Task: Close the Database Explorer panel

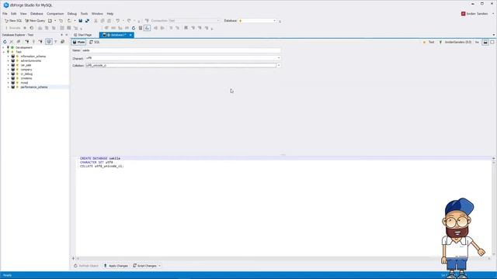Action: [66, 35]
